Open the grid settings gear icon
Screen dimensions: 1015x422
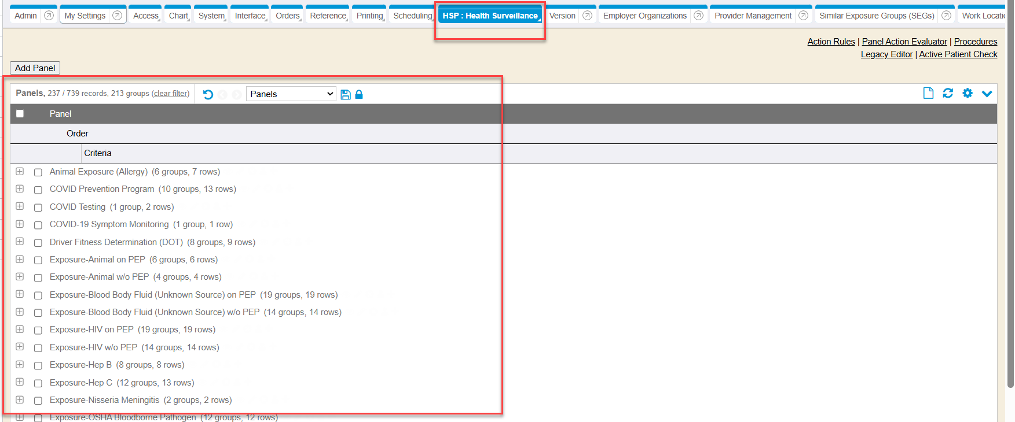[x=968, y=93]
